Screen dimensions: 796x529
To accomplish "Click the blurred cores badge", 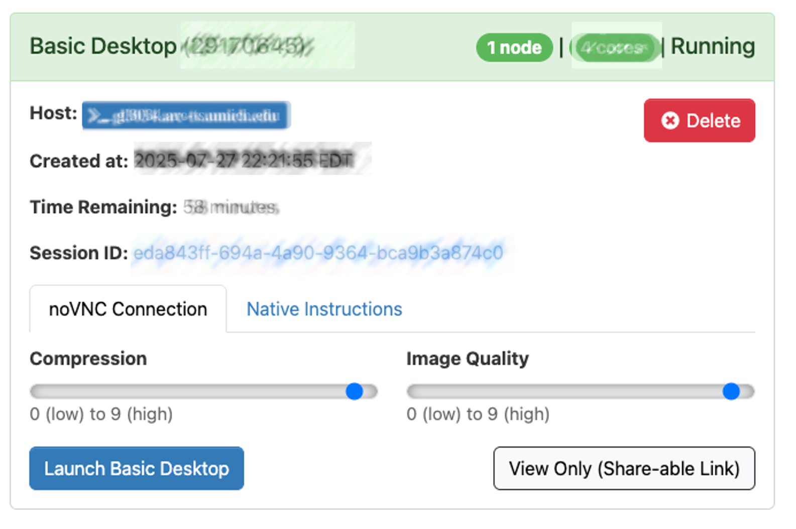I will pyautogui.click(x=615, y=48).
